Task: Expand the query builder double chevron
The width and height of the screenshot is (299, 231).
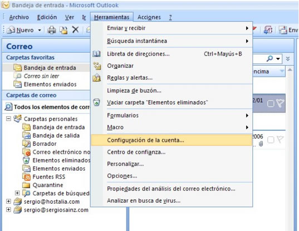Action: [x=288, y=58]
